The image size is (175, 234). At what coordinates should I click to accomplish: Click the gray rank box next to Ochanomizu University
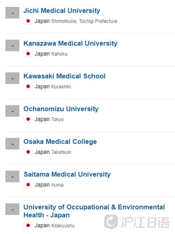[12, 111]
